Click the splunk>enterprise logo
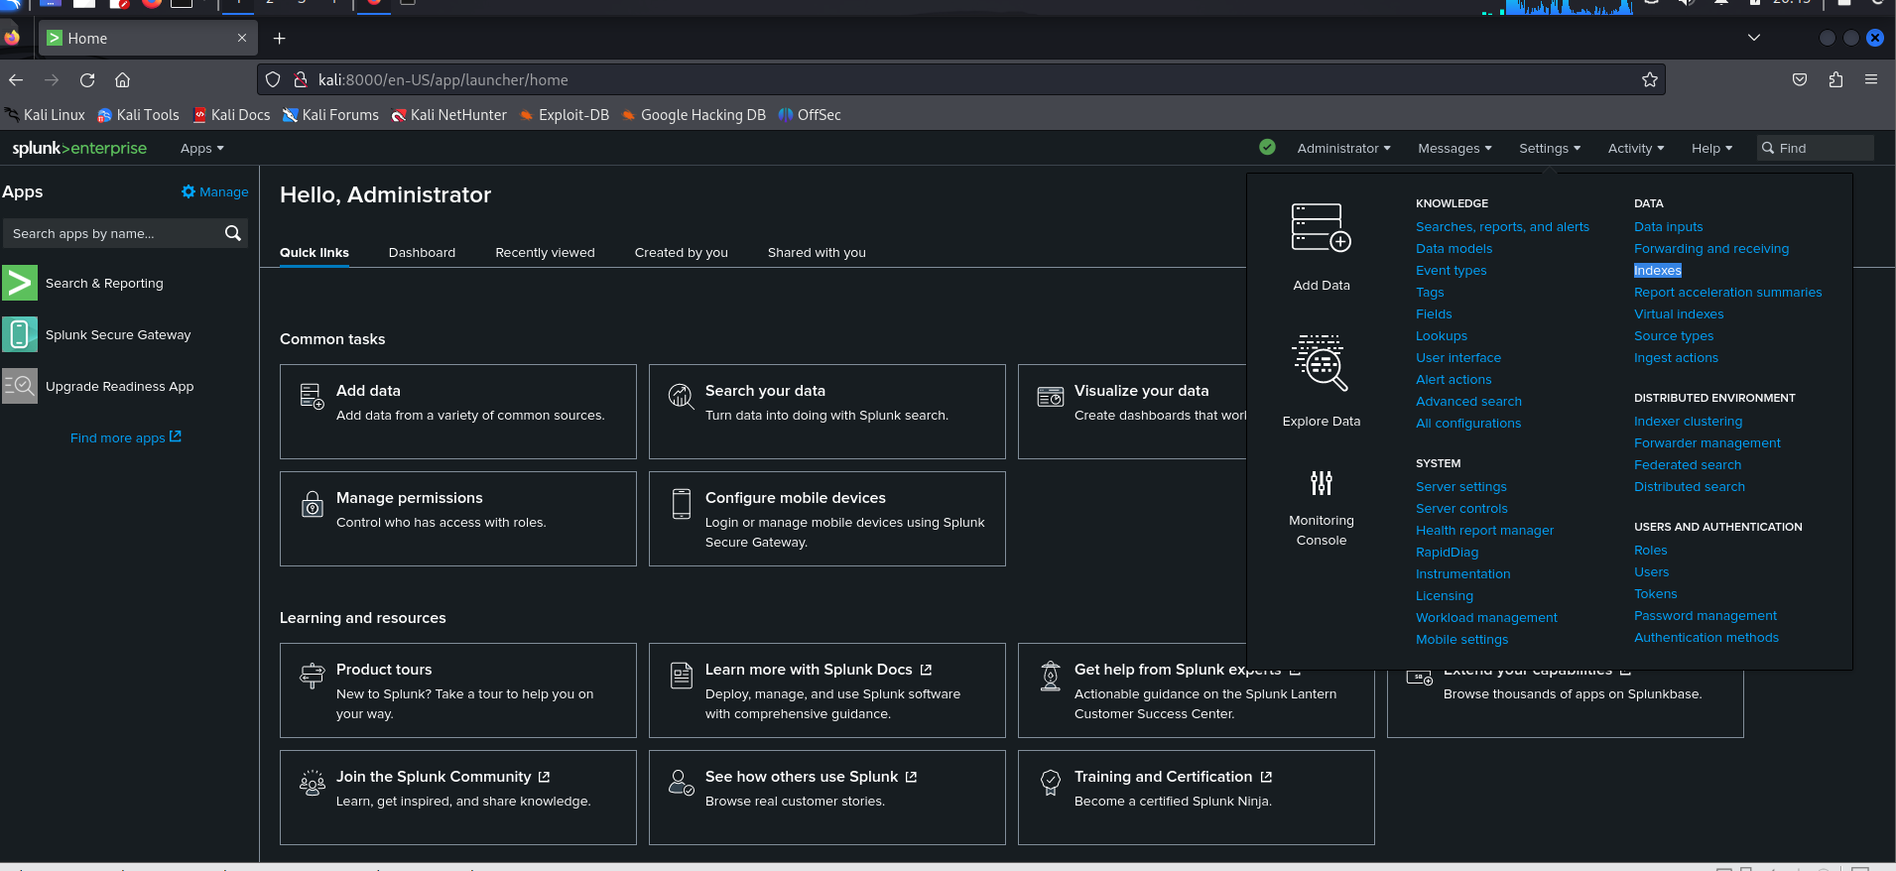The width and height of the screenshot is (1896, 871). tap(79, 148)
